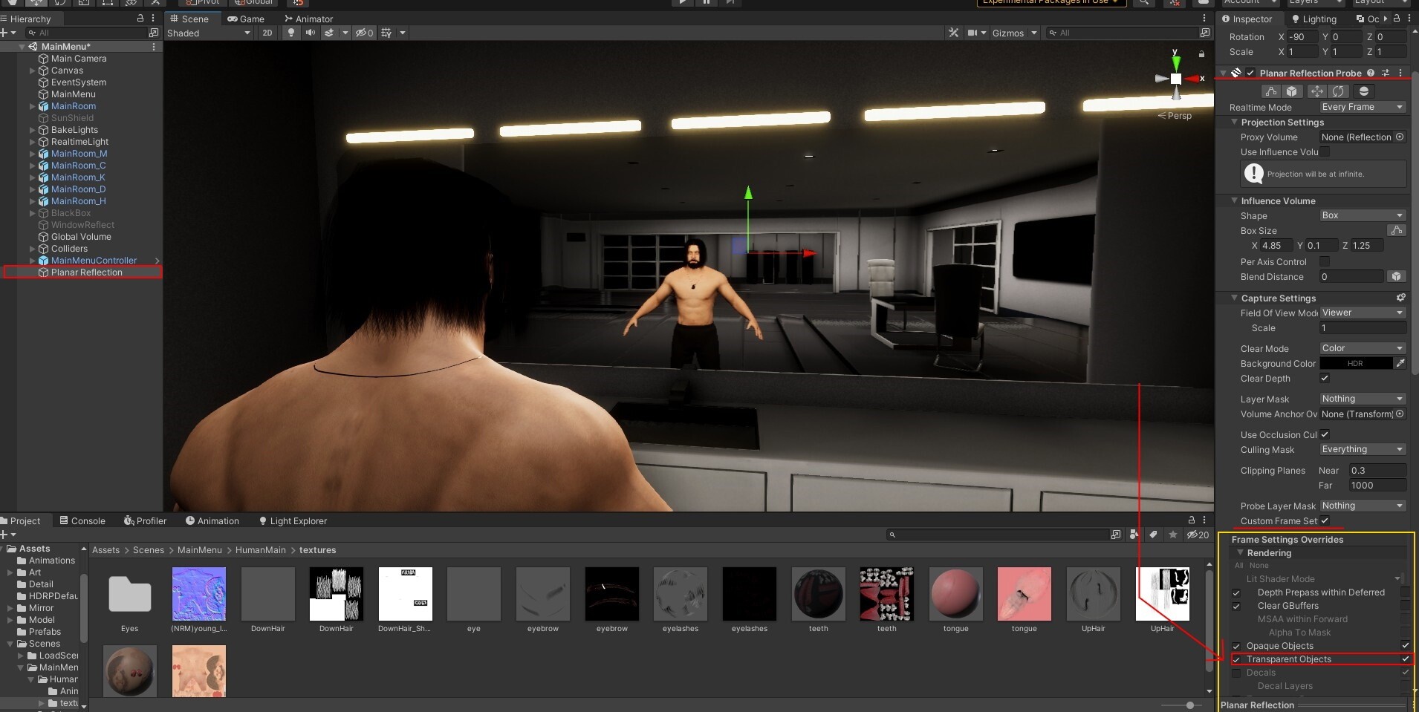Select the probe box influence edit tool
The image size is (1419, 712).
click(1293, 91)
